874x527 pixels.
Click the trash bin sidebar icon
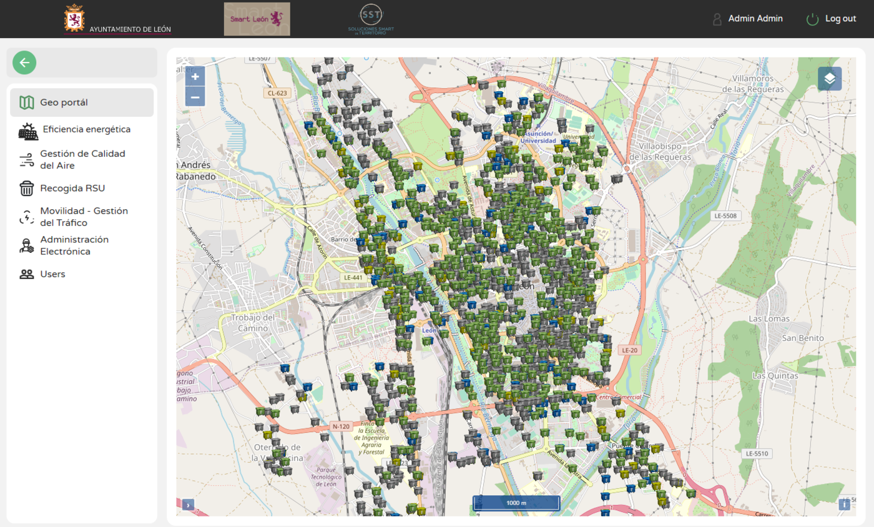[26, 188]
